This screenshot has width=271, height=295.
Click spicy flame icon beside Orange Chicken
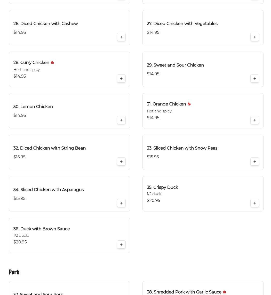(189, 104)
